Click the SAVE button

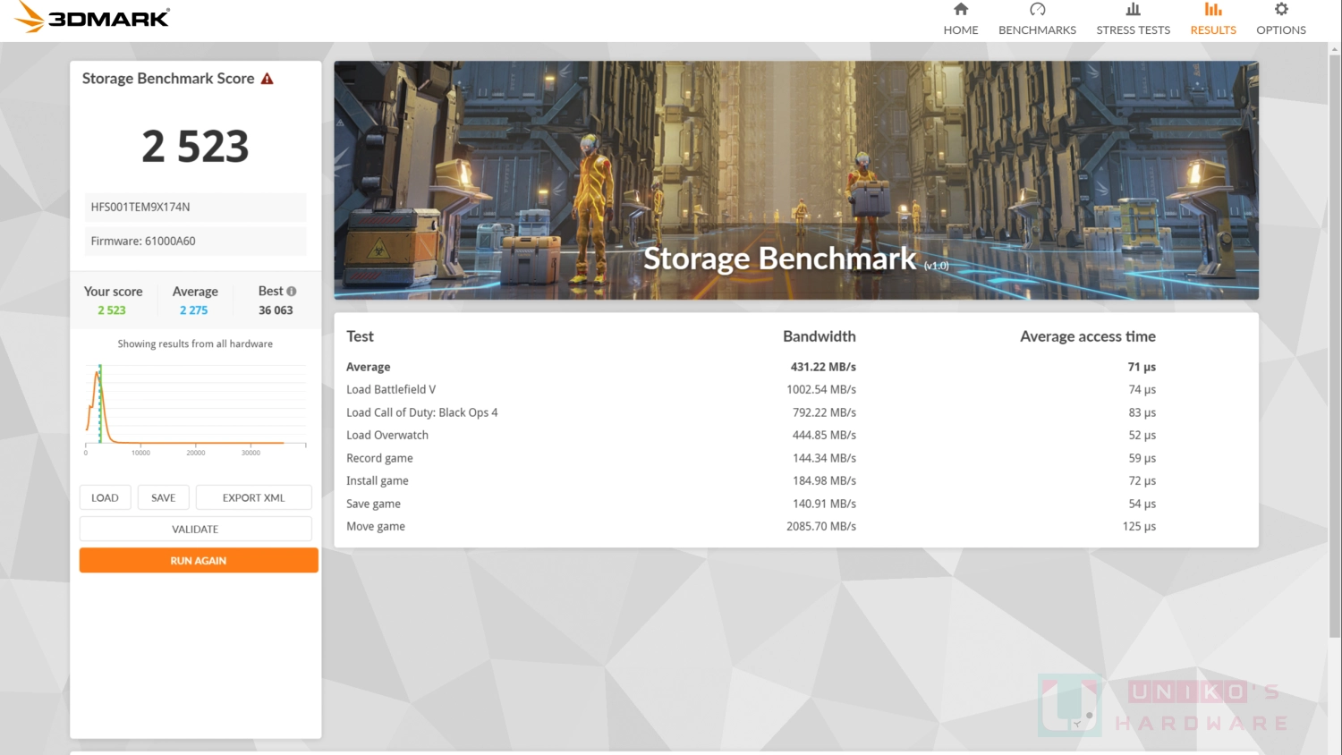point(164,497)
